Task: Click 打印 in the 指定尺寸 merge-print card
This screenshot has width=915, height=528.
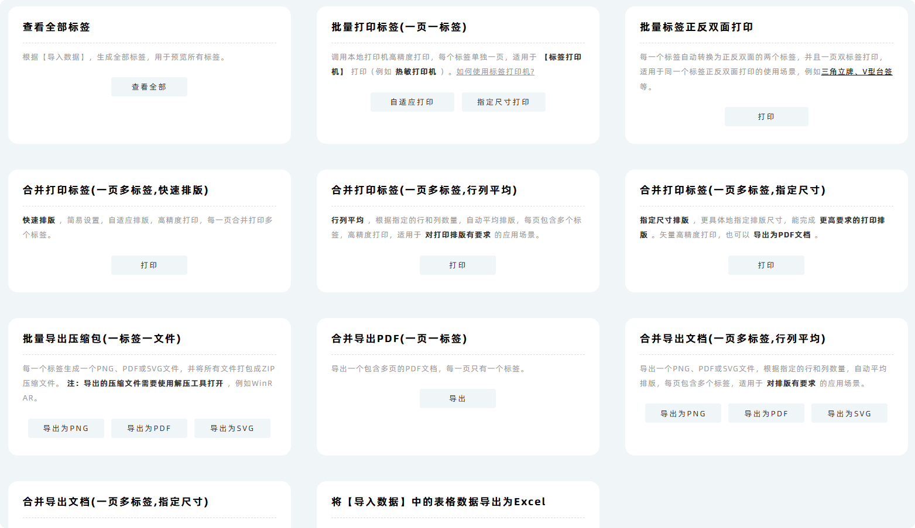Action: (766, 265)
